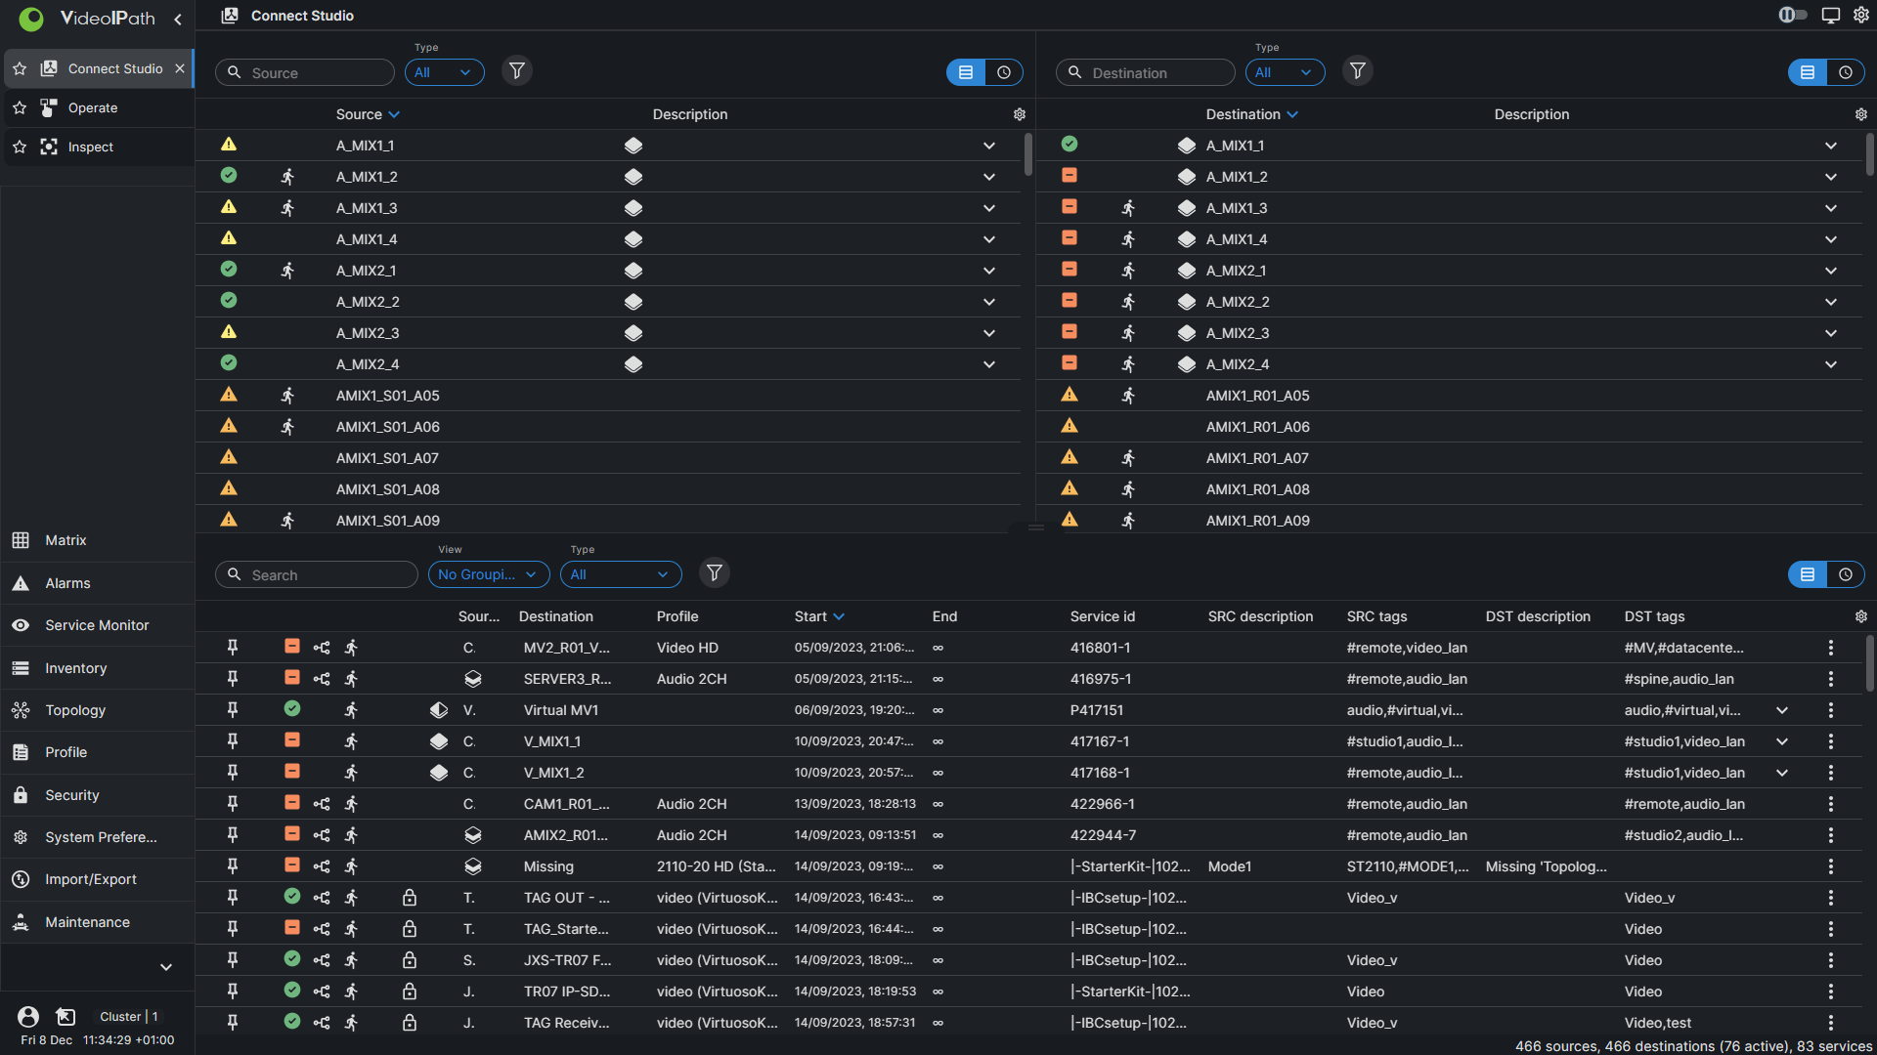Expand the A_MIX1_1 source row
Viewport: 1877px width, 1055px height.
[x=989, y=145]
